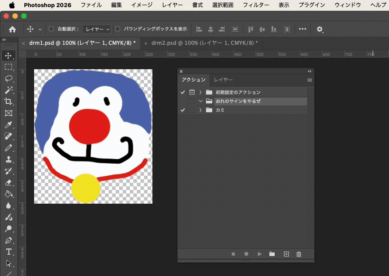Screen dimensions: 389x276
Task: Collapse the おれのサインをやるぜ set
Action: coord(200,101)
